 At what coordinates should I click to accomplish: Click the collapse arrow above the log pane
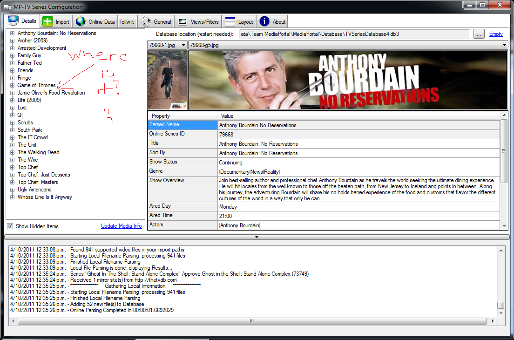point(257,237)
